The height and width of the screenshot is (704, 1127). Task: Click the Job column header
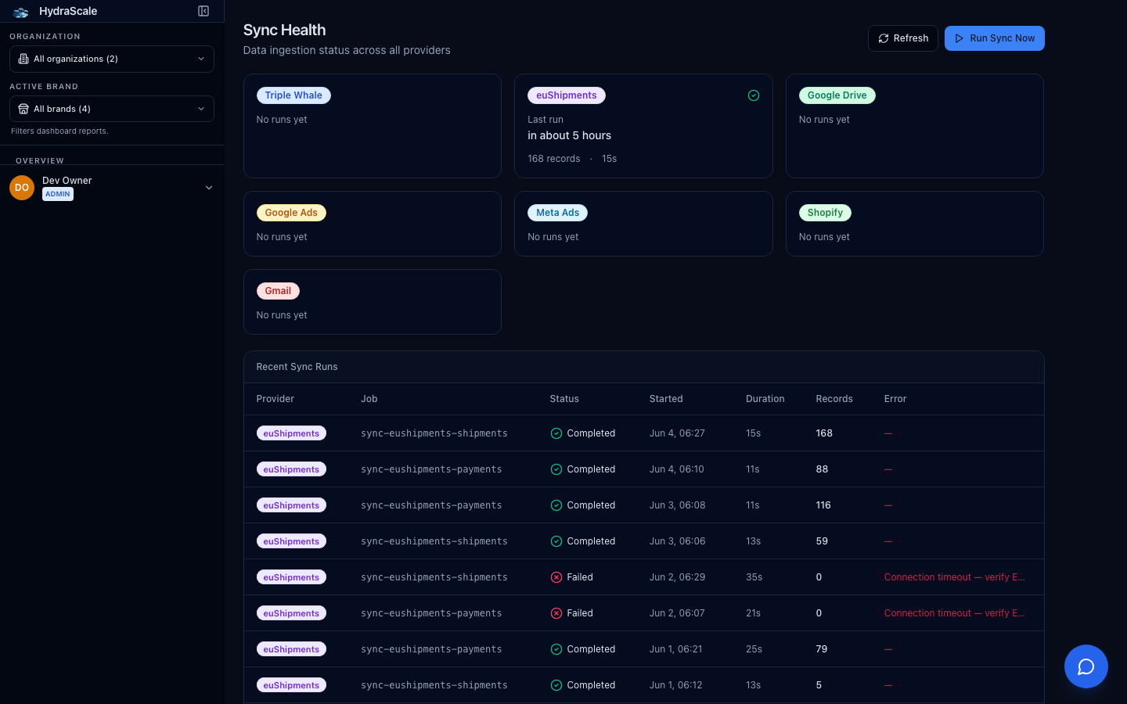pos(369,399)
